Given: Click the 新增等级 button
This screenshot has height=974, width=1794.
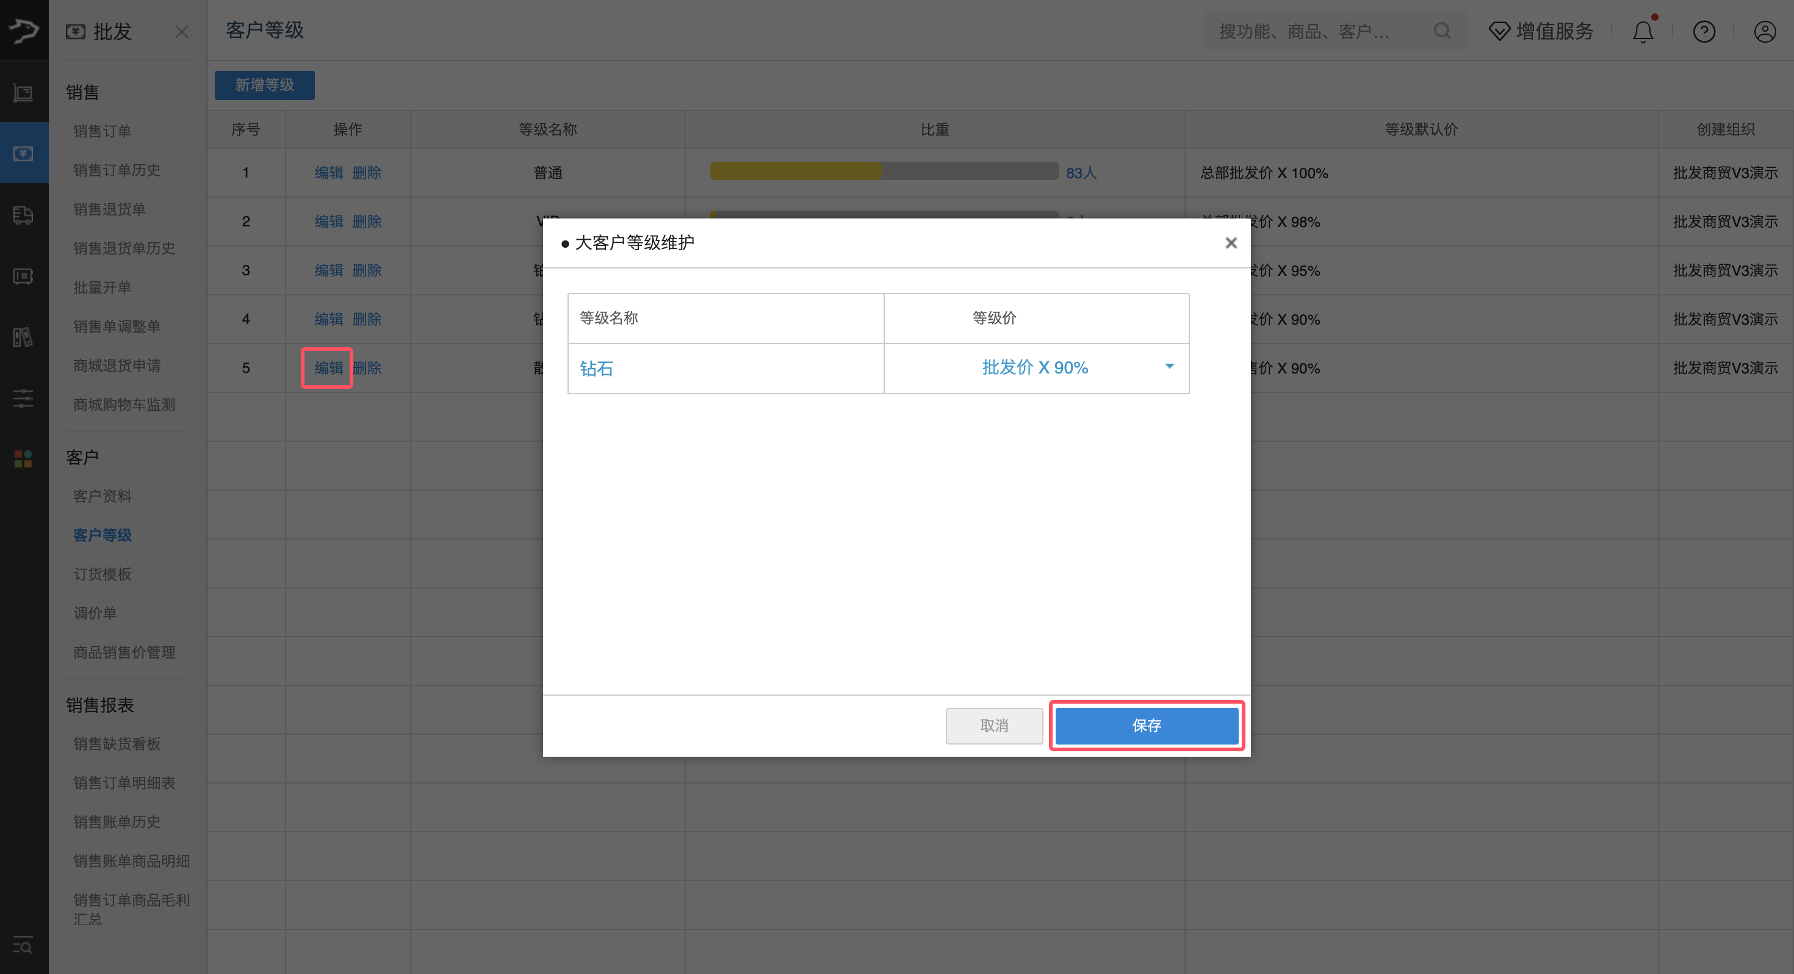Looking at the screenshot, I should coord(265,85).
